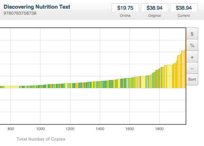Select the $38.94 Current price box
This screenshot has width=204, height=146.
184,8
